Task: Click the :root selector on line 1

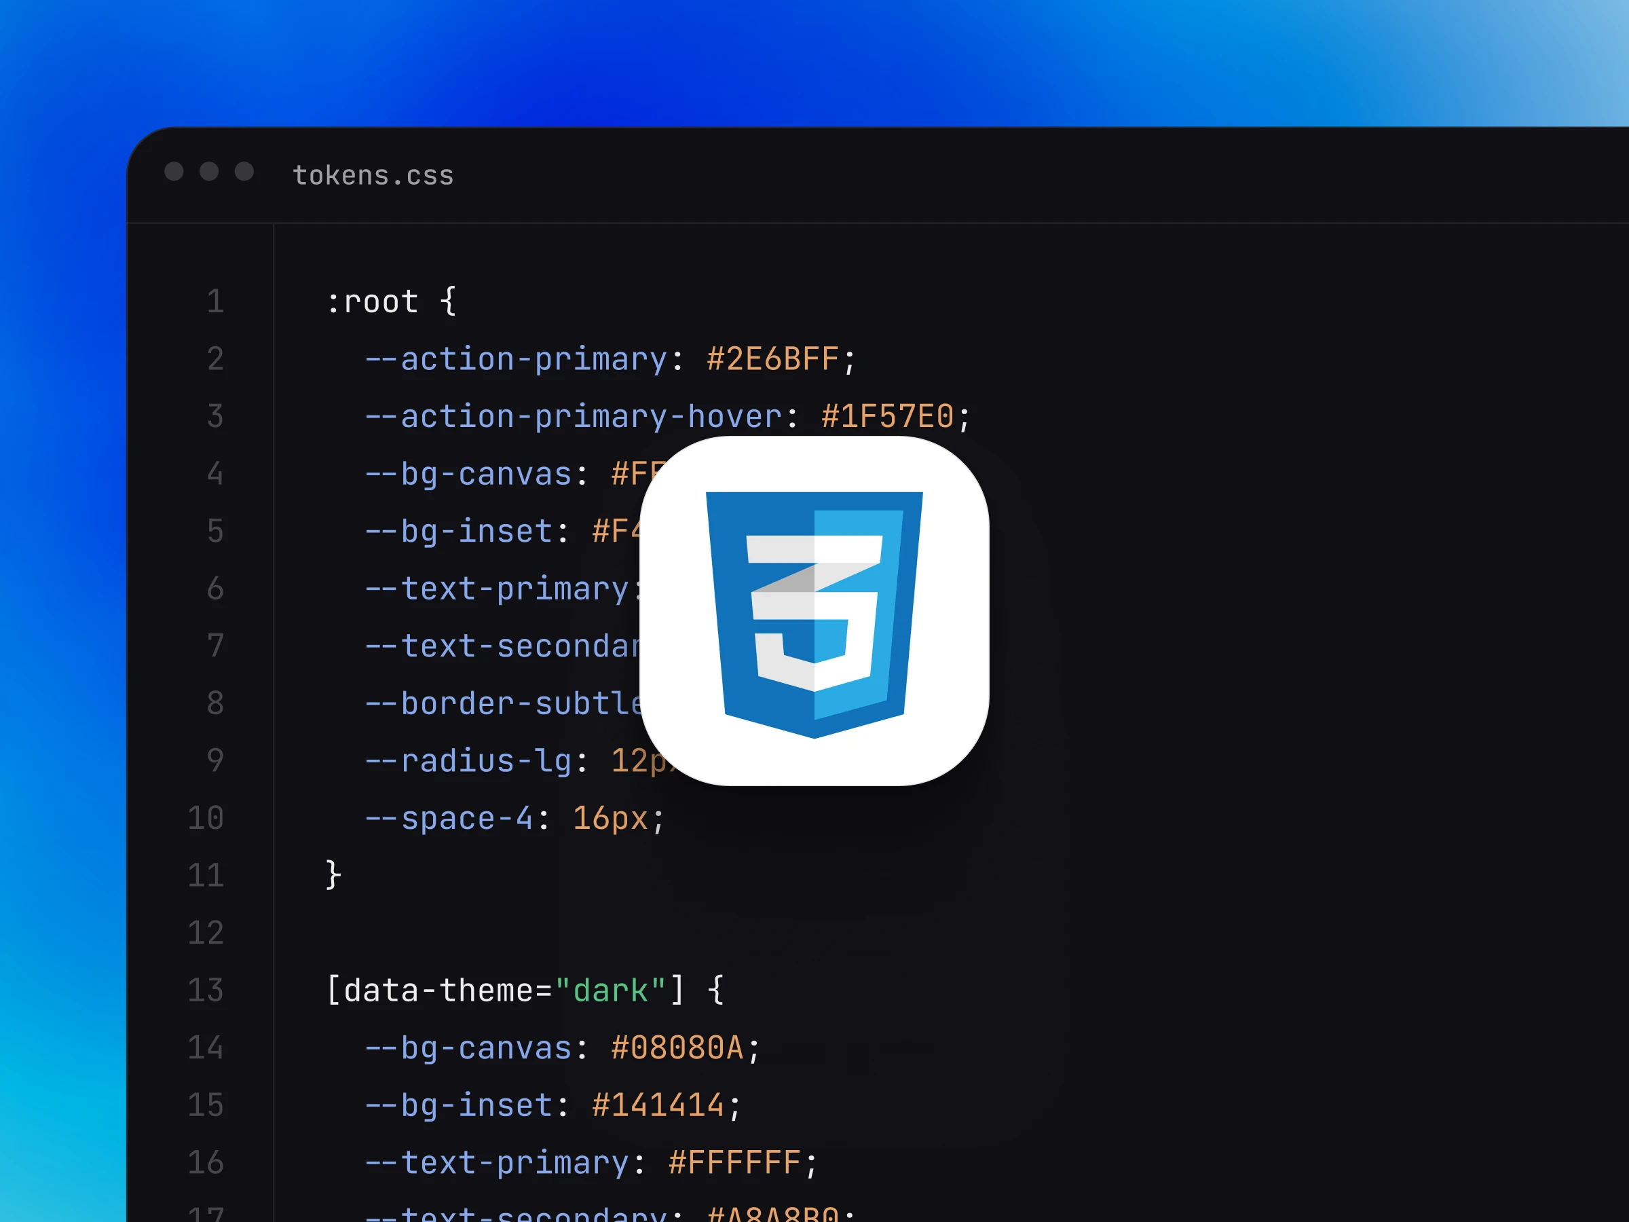Action: click(x=373, y=302)
